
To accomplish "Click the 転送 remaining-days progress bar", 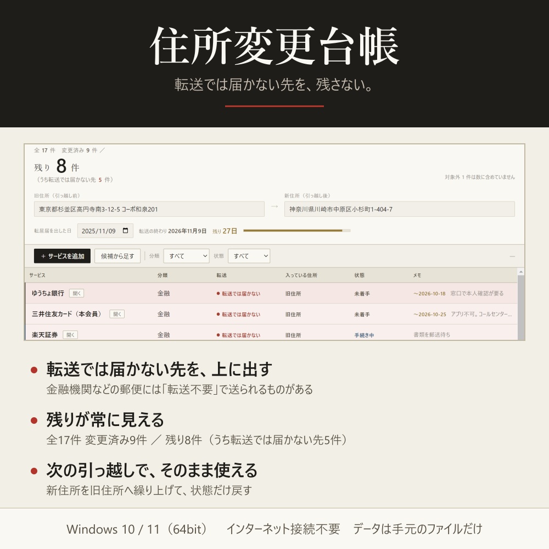I will 296,231.
